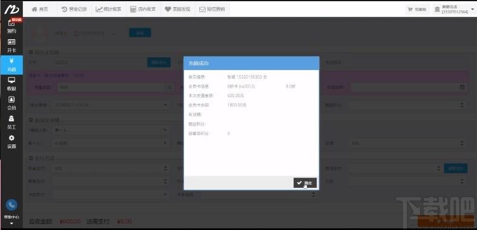Image resolution: width=477 pixels, height=230 pixels.
Task: Select the 充值 yen recharge sidebar icon
Action: click(x=12, y=65)
